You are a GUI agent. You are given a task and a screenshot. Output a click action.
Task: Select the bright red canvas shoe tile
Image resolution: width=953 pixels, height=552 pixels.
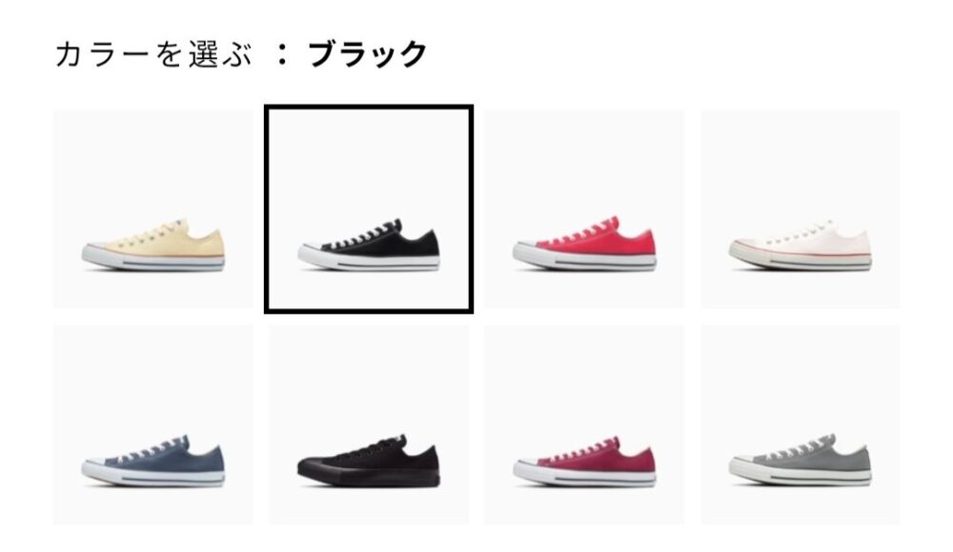(584, 208)
